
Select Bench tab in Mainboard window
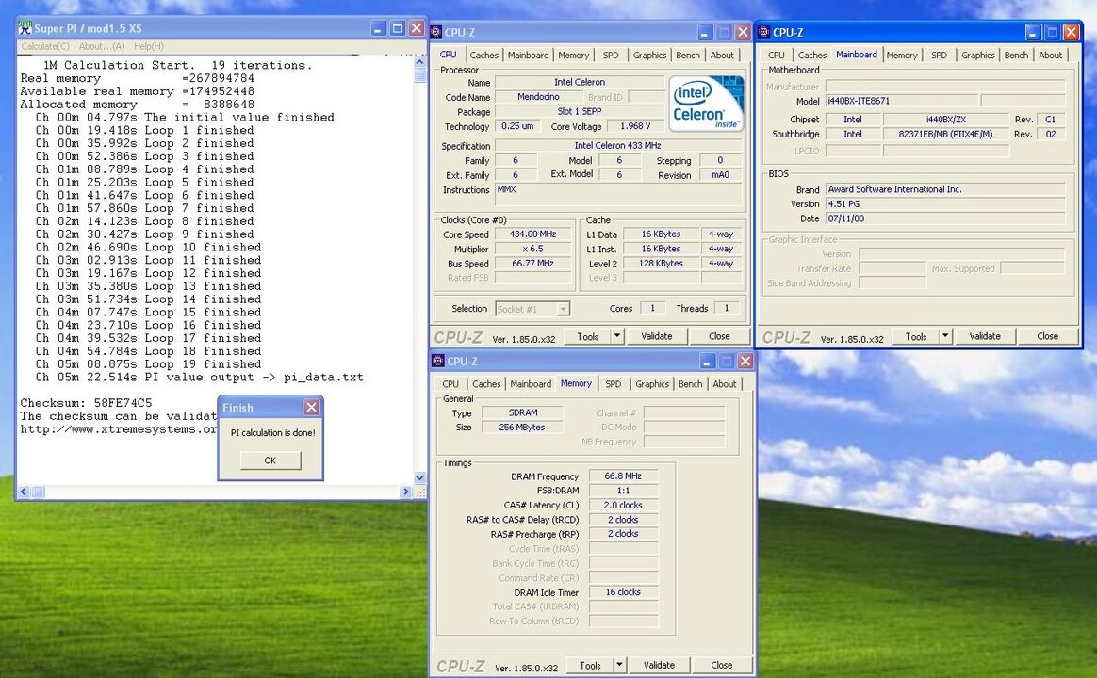(x=1016, y=56)
